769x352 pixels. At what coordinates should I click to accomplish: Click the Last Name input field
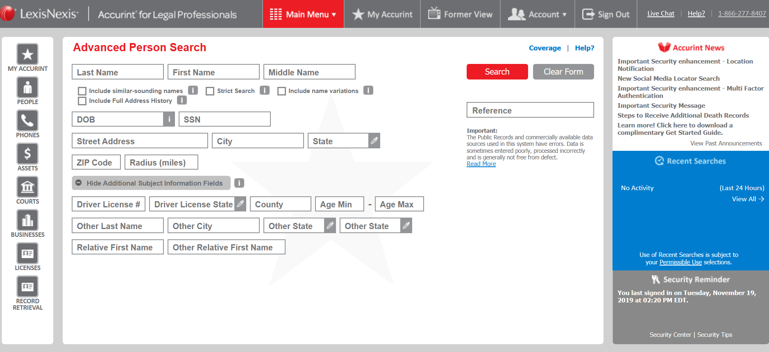[118, 72]
